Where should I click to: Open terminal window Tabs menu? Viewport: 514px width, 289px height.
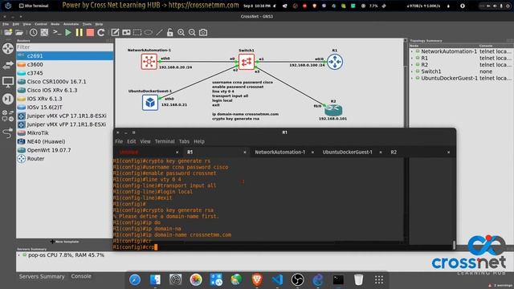(184, 141)
